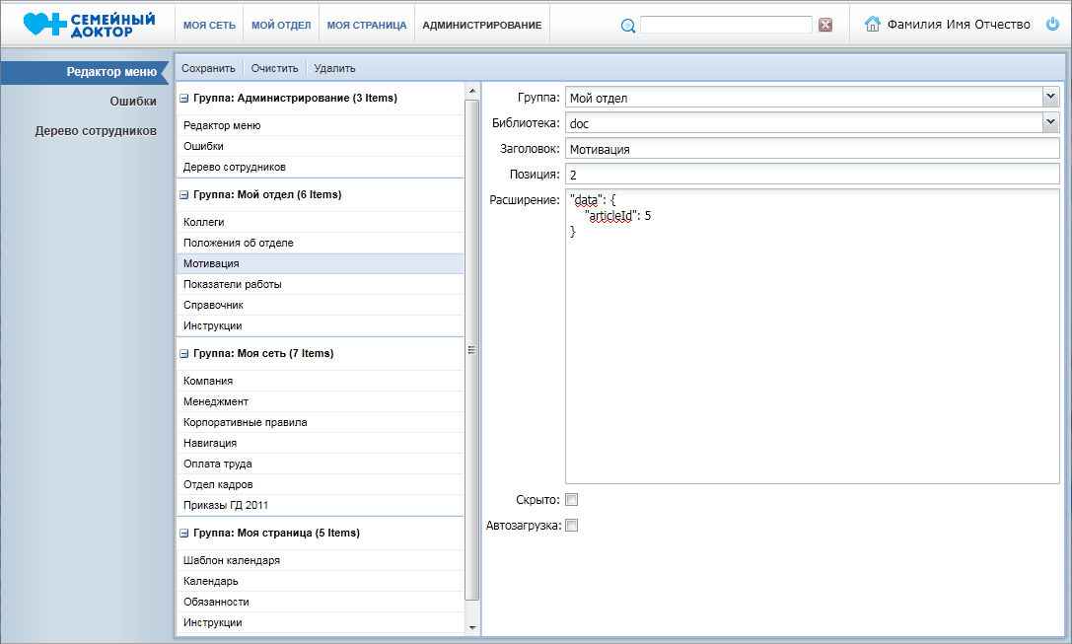The height and width of the screenshot is (644, 1072).
Task: Click the Удалить toolbar button
Action: pyautogui.click(x=334, y=68)
